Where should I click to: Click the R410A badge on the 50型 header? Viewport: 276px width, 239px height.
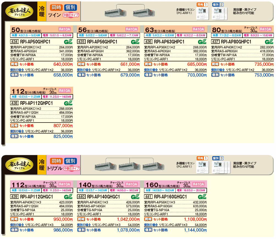(x=65, y=29)
